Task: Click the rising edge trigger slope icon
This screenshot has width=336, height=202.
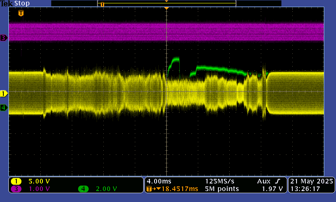Action: tap(278, 181)
